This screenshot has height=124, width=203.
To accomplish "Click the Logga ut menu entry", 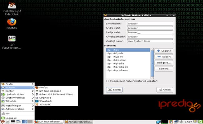I will point(17,118).
